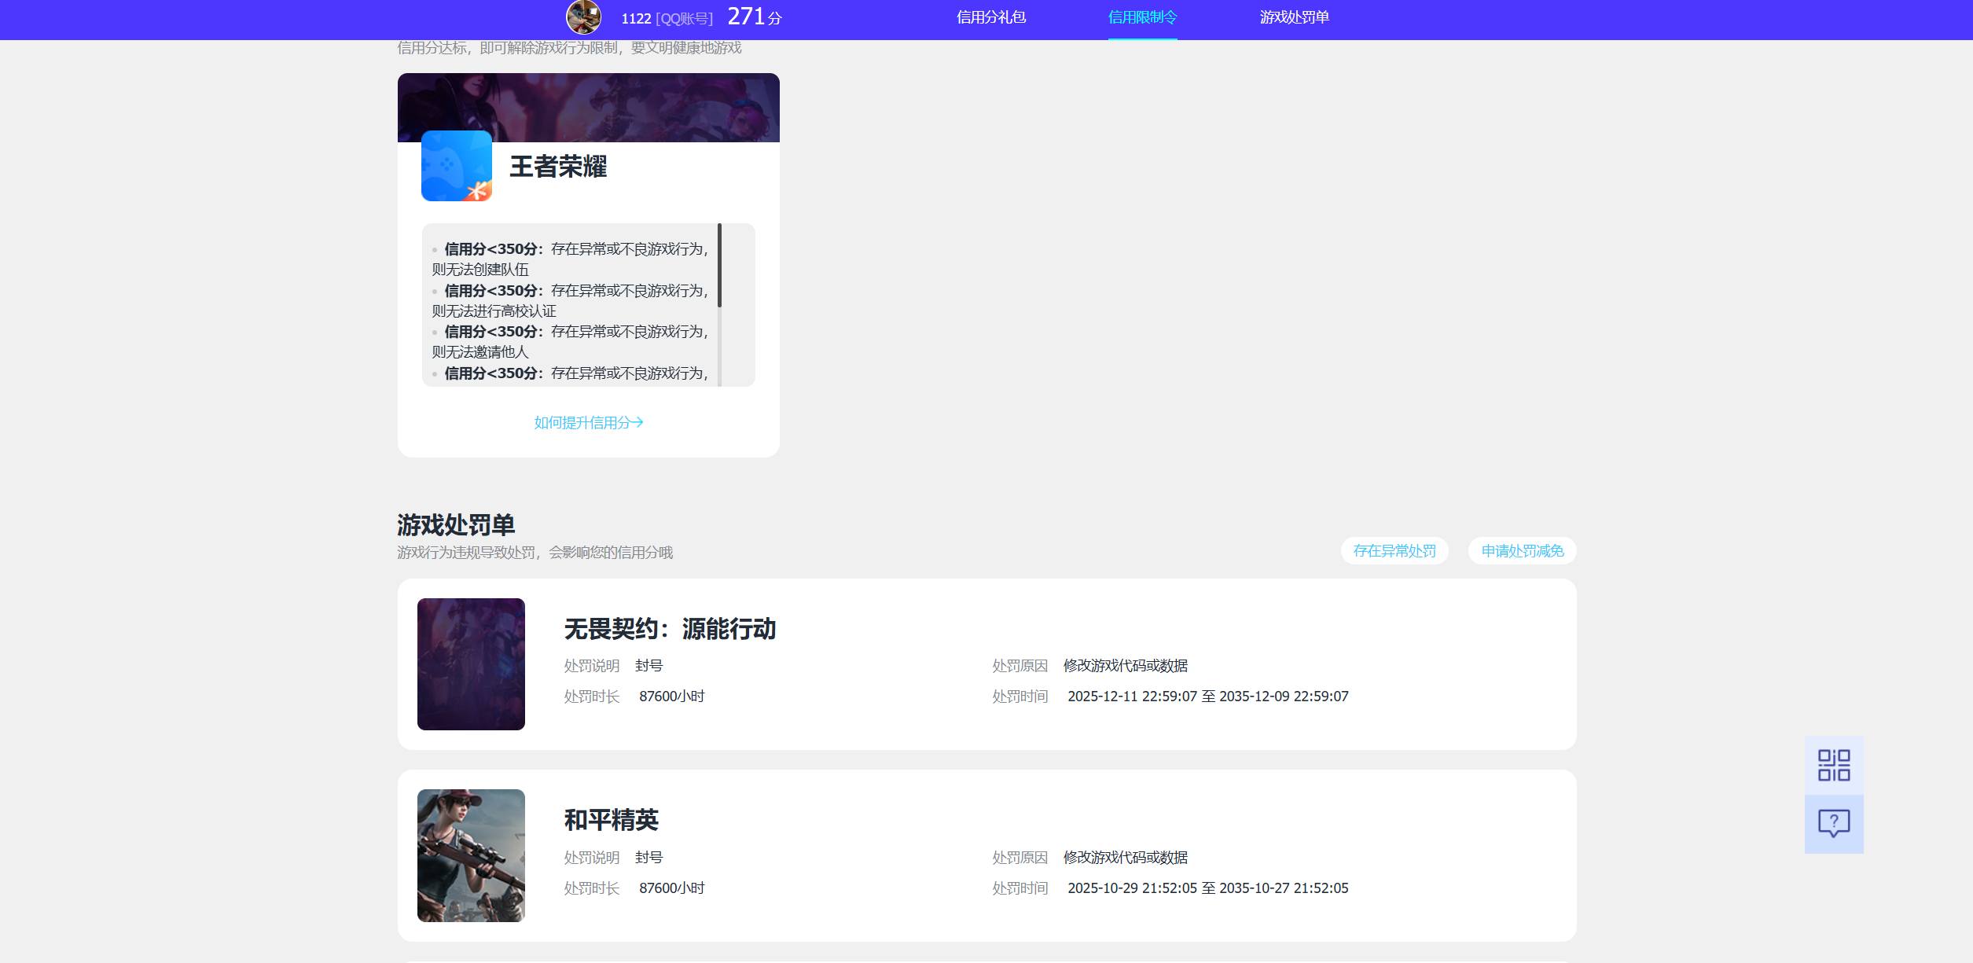The image size is (1973, 963).
Task: Open the help question floating icon
Action: click(1834, 824)
